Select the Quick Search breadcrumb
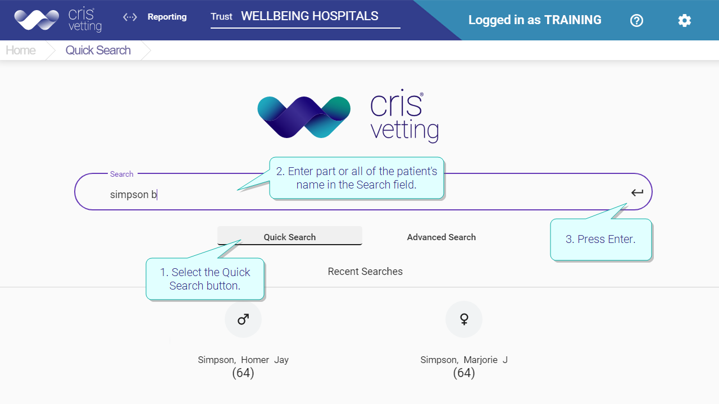Screen dimensions: 719x404 tap(98, 50)
